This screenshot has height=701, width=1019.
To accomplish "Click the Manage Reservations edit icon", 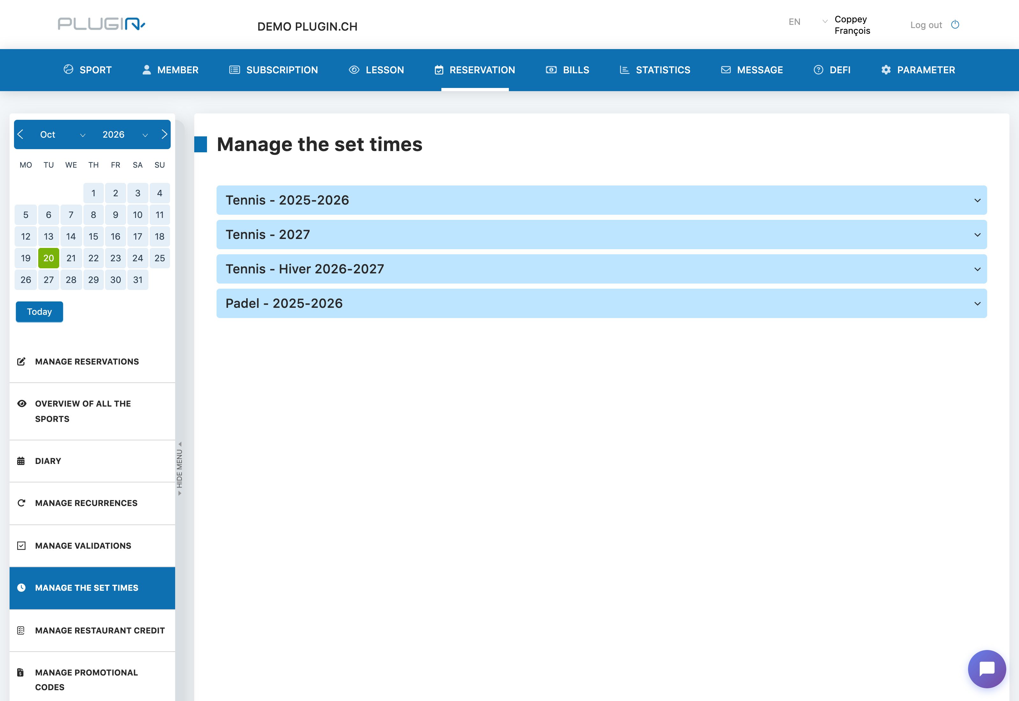I will tap(21, 361).
